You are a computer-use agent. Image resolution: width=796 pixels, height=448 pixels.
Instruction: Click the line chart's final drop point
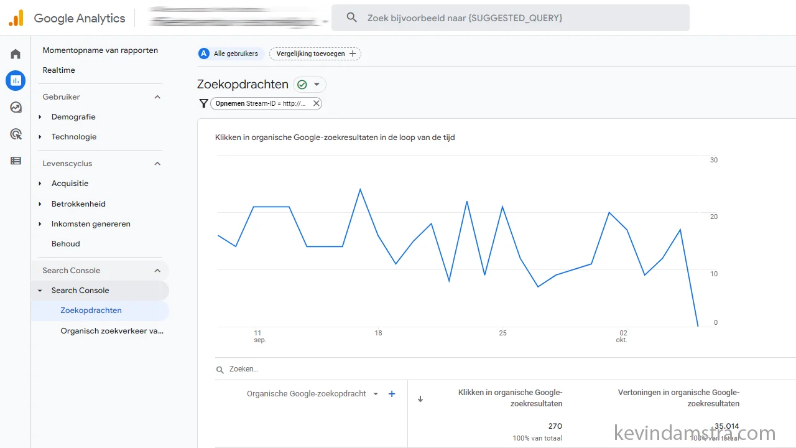[x=698, y=326]
